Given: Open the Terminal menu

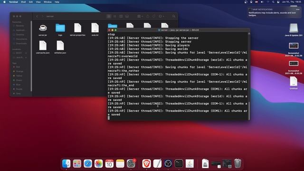Looking at the screenshot, I should [13, 2].
